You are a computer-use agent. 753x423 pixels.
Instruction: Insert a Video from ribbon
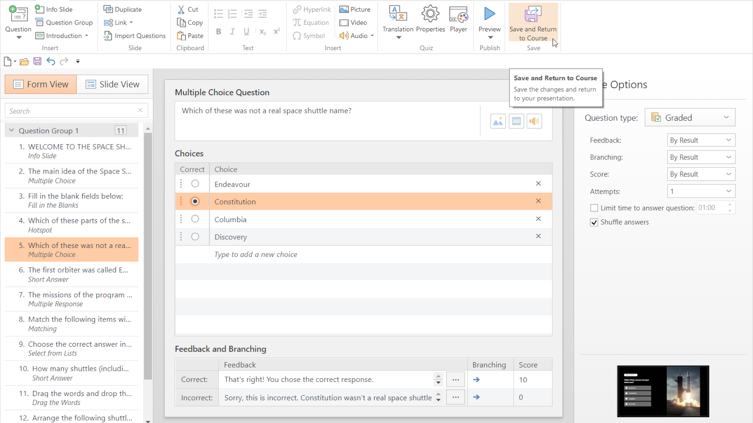pyautogui.click(x=353, y=22)
